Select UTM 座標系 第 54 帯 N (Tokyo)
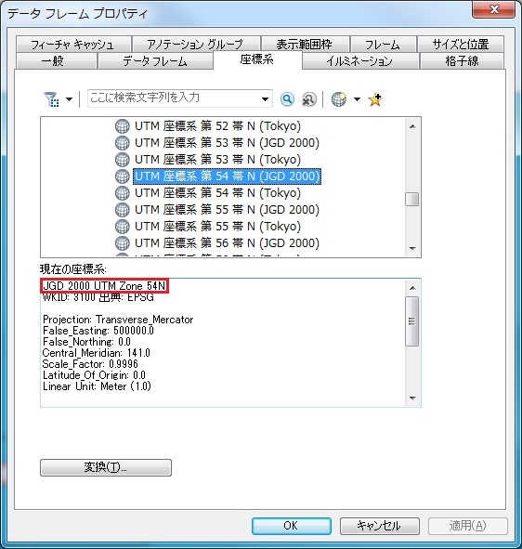Screen dimensions: 522x549 pyautogui.click(x=217, y=193)
